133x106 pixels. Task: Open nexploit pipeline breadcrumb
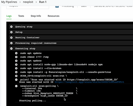(x=28, y=2)
